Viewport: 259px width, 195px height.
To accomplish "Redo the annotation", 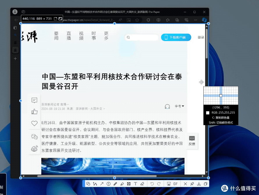I will [x=159, y=184].
